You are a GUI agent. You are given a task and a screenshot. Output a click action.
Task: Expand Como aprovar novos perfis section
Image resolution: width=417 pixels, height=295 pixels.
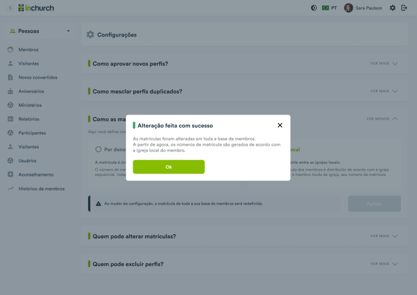tap(384, 64)
